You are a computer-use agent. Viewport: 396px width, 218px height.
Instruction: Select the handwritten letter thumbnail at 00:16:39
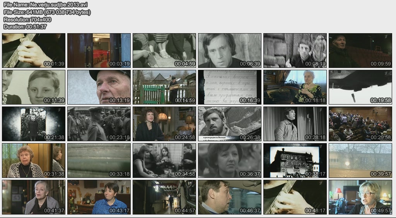230,87
